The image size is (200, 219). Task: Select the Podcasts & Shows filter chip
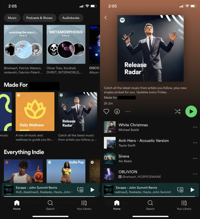pyautogui.click(x=39, y=18)
